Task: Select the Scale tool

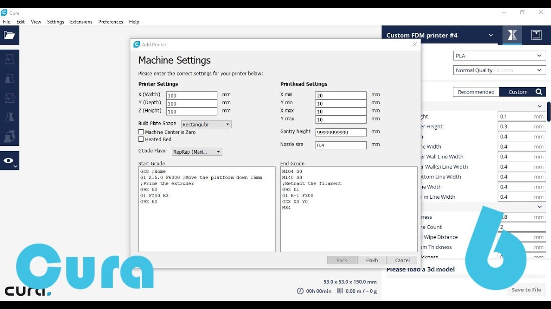Action: click(x=10, y=77)
